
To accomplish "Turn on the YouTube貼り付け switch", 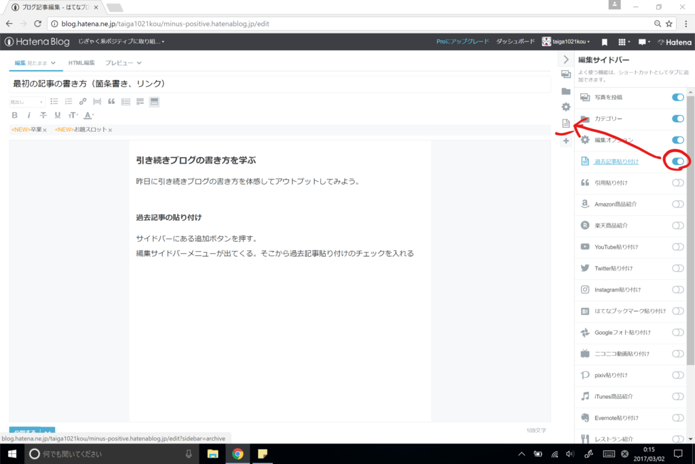I will [677, 247].
